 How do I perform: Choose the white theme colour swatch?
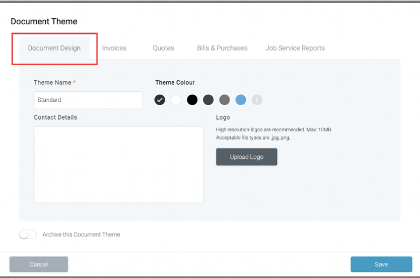(176, 100)
